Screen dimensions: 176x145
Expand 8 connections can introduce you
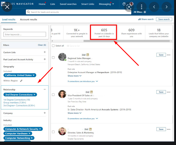pos(83,119)
